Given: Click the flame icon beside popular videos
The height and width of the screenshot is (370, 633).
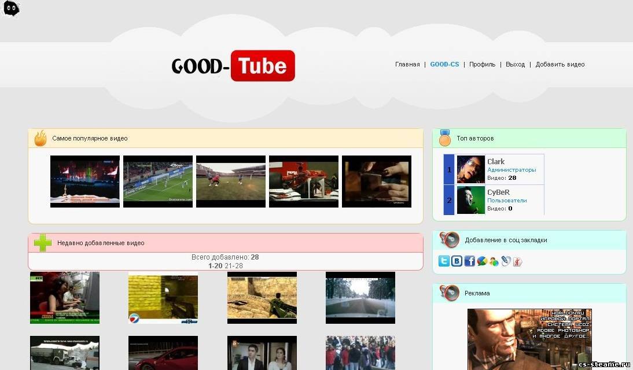Looking at the screenshot, I should [41, 138].
